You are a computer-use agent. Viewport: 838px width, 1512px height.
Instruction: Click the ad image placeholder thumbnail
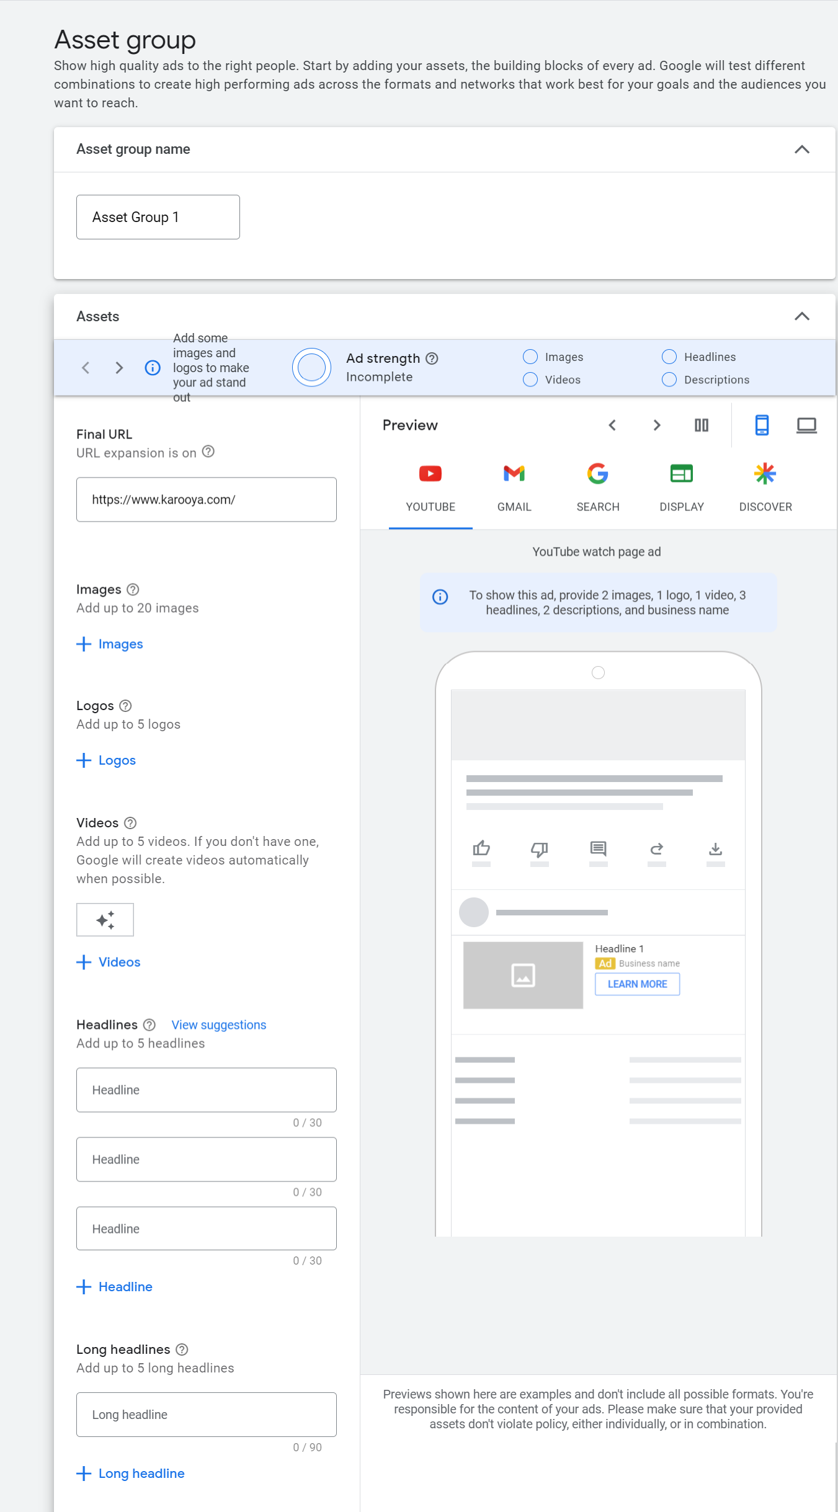pyautogui.click(x=523, y=975)
